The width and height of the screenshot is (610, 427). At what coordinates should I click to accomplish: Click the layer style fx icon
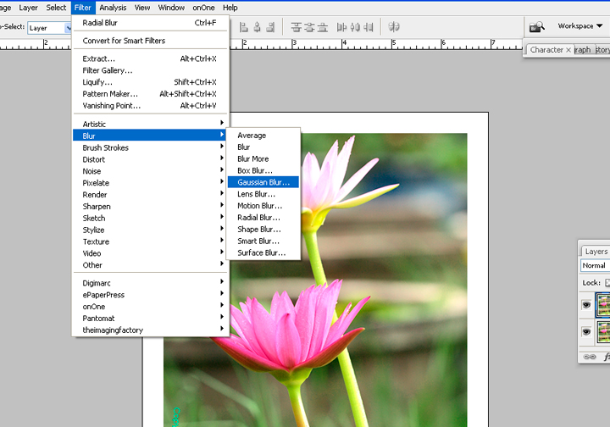coord(606,358)
